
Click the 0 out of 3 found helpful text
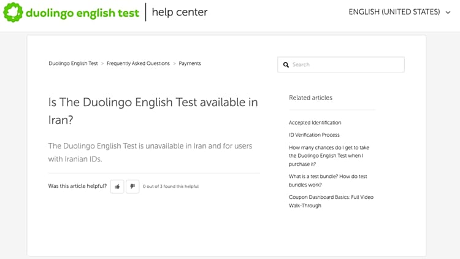pos(171,186)
